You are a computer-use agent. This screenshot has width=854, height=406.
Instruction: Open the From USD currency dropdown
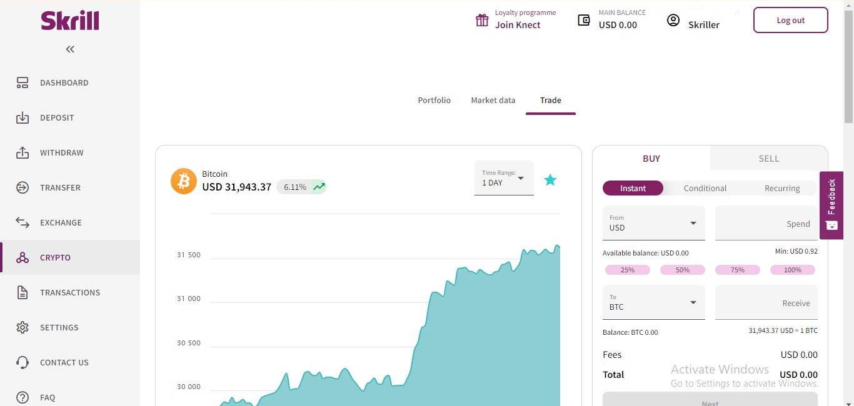point(654,223)
